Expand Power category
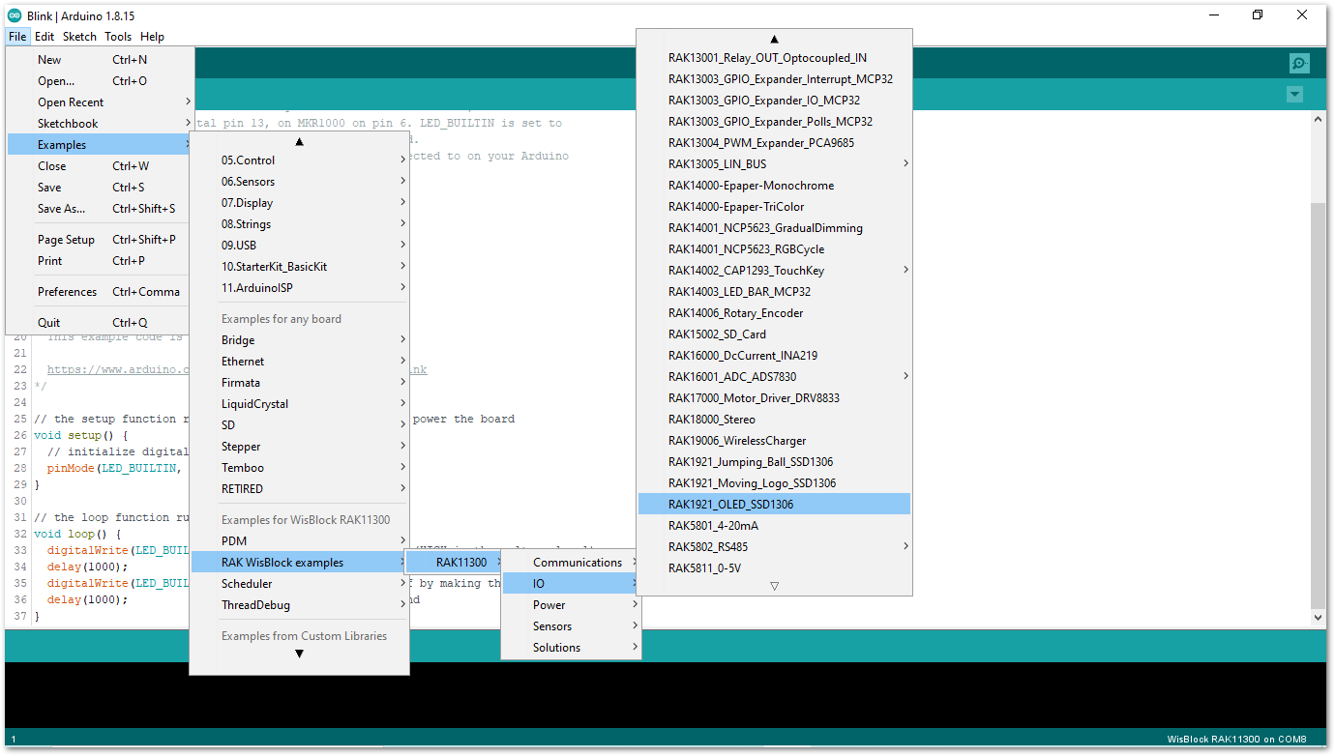Image resolution: width=1335 pixels, height=756 pixels. click(x=571, y=605)
